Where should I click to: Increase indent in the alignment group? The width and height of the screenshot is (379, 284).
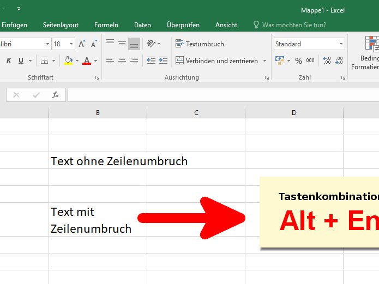(x=163, y=61)
